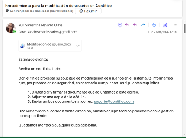Forward this email message
The width and height of the screenshot is (186, 138).
click(143, 25)
